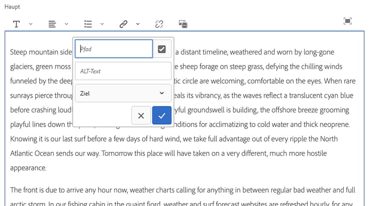
Task: Click into the ALT-Text field
Action: 123,71
